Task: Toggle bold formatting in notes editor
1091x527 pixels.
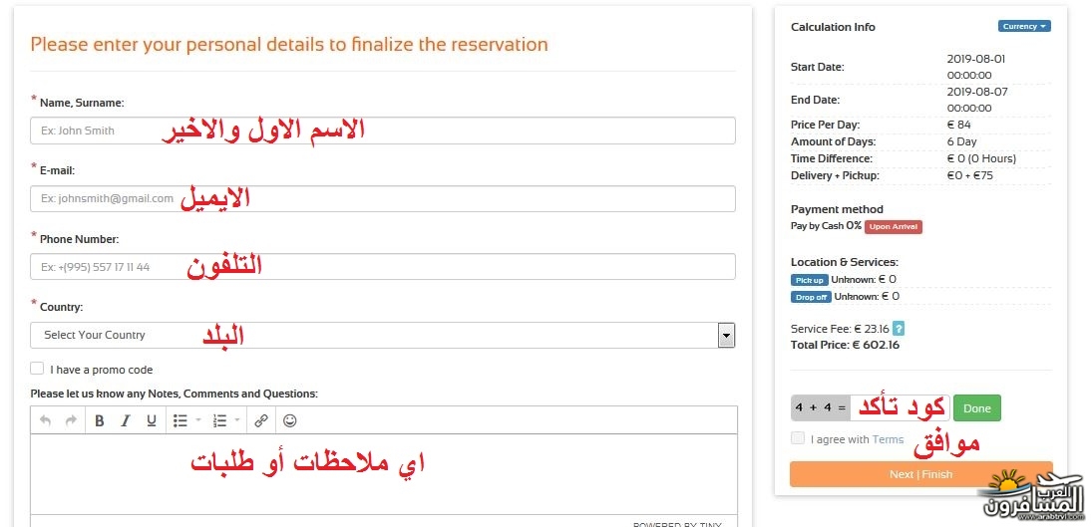Action: point(100,420)
